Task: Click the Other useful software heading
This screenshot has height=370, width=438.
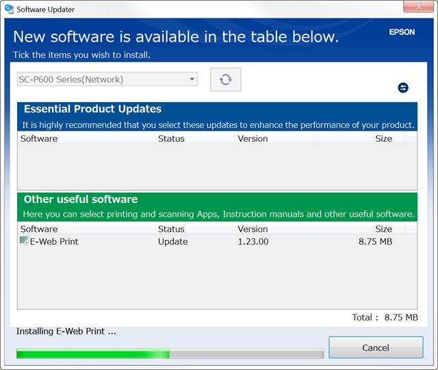Action: tap(81, 200)
